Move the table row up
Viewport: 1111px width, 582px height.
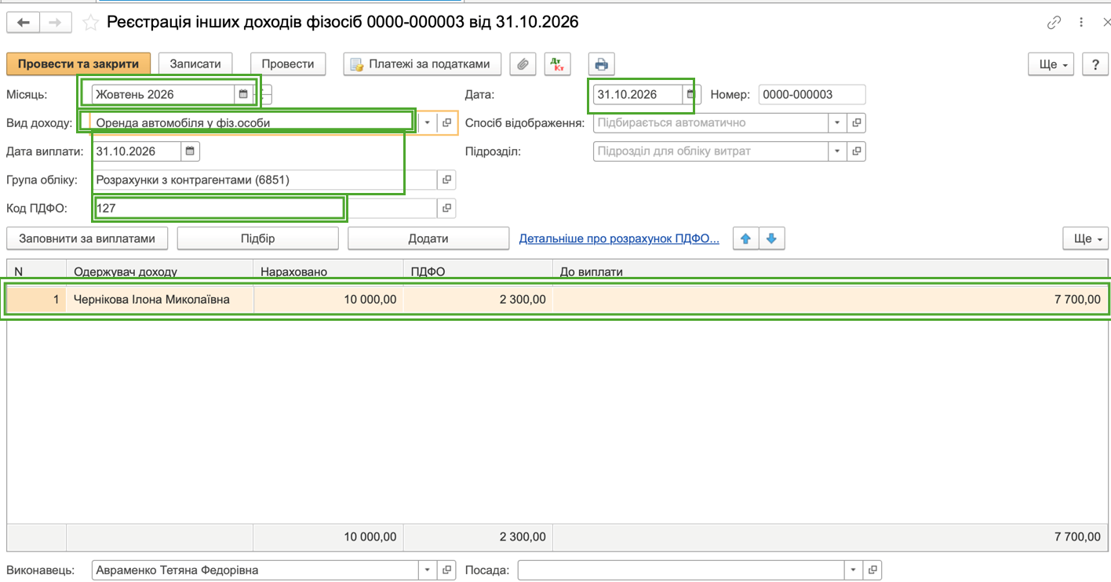coord(745,238)
